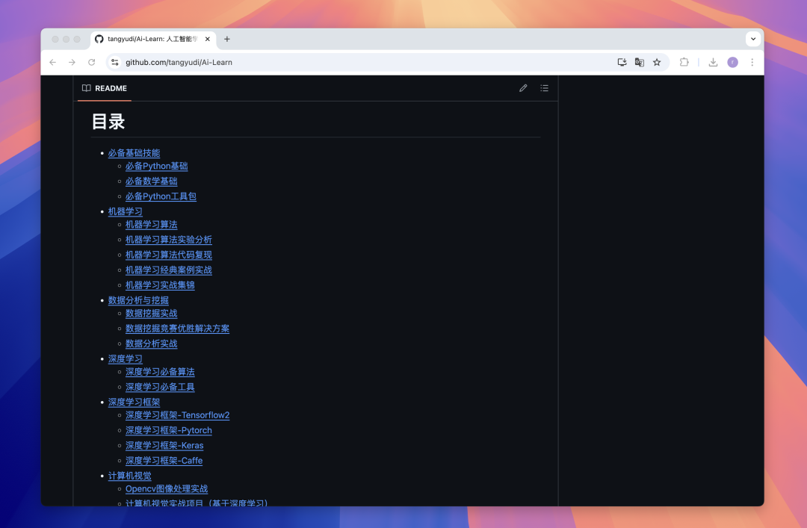Expand the tab search dropdown arrow
The height and width of the screenshot is (528, 807).
[753, 39]
